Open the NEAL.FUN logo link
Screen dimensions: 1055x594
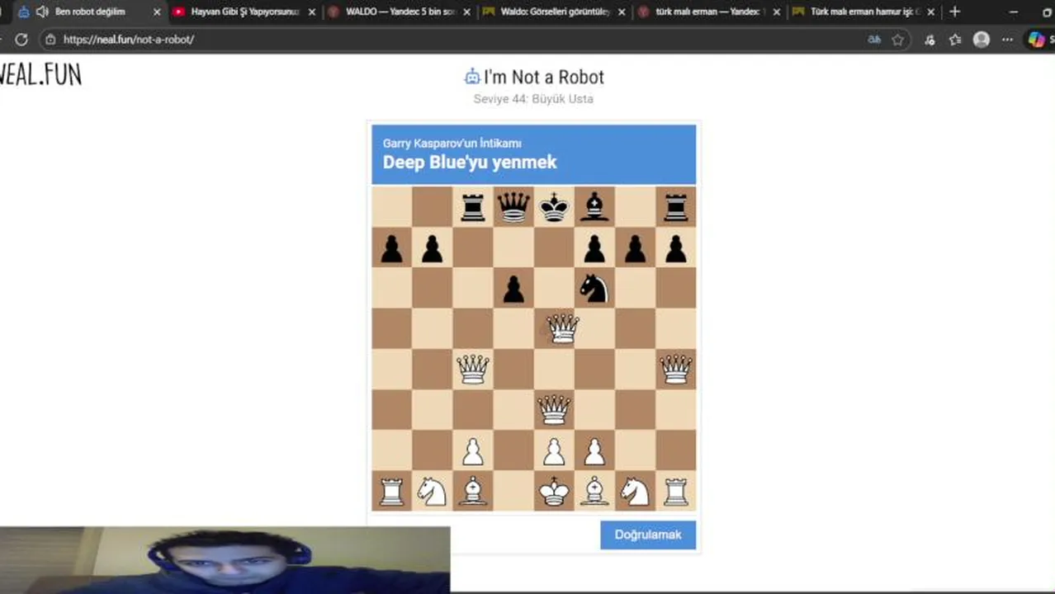40,75
